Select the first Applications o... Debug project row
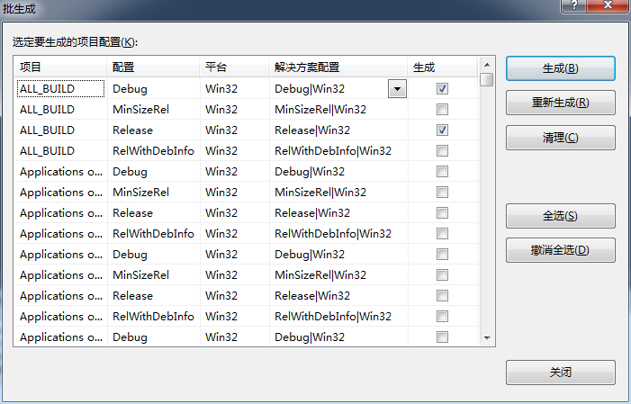 point(61,172)
